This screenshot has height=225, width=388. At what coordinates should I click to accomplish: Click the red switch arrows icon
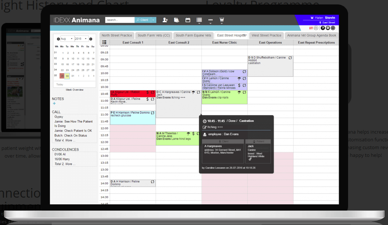[x=311, y=28]
